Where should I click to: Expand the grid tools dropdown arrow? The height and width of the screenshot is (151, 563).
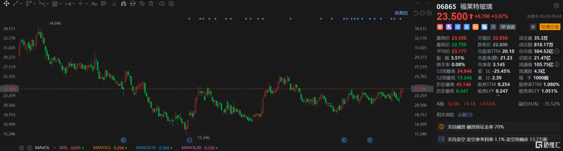click(x=61, y=4)
